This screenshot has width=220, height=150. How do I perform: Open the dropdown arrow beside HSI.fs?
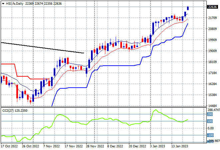[3, 3]
